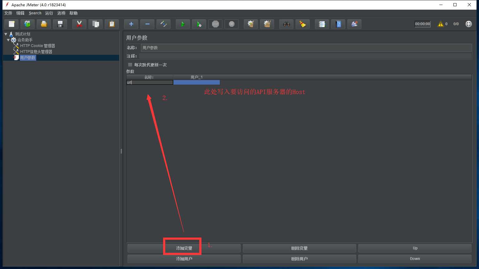This screenshot has height=269, width=479.
Task: Enable 每次迭代更新一次 checkbox
Action: [x=130, y=65]
